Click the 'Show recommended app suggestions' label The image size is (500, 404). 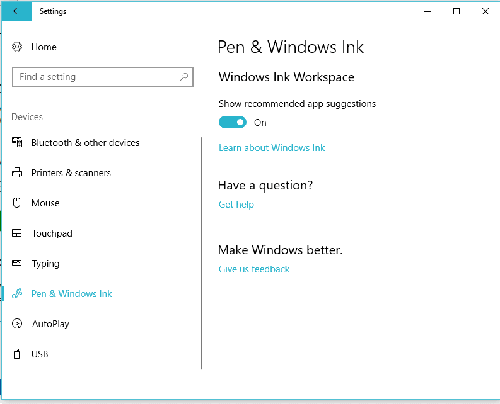pyautogui.click(x=297, y=104)
